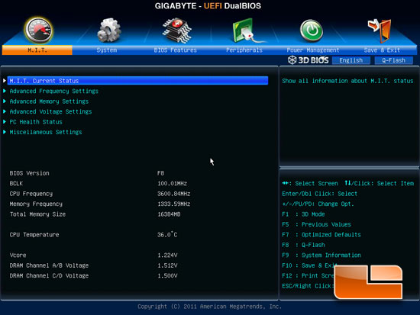Viewport: 420px width, 315px height.
Task: Click the CPU Frequency label
Action: (x=31, y=194)
